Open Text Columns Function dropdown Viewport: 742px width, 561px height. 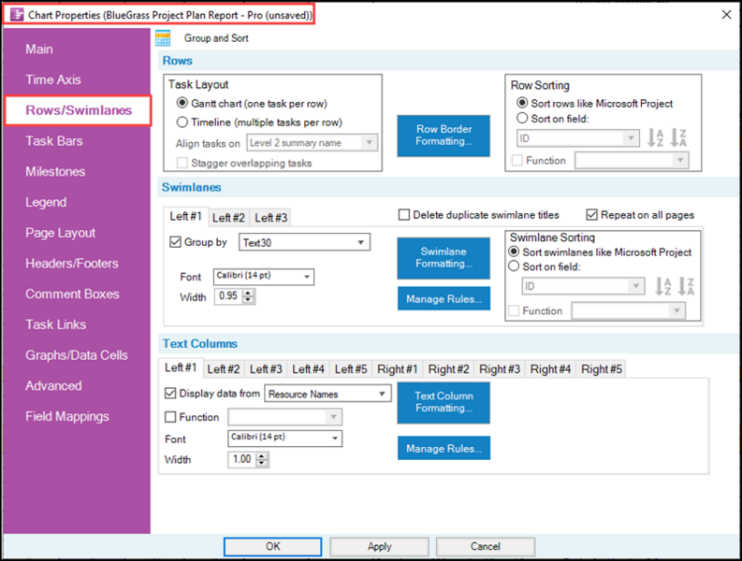[x=284, y=417]
